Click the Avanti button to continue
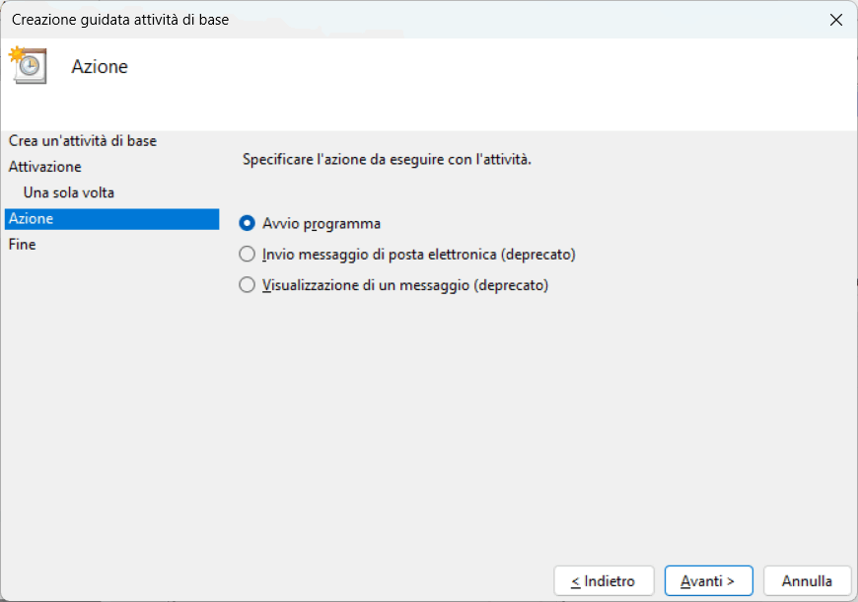Image resolution: width=858 pixels, height=602 pixels. tap(708, 581)
